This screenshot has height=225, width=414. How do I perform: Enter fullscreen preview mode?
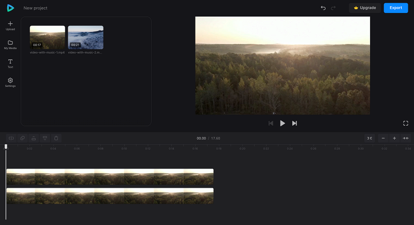tap(406, 123)
